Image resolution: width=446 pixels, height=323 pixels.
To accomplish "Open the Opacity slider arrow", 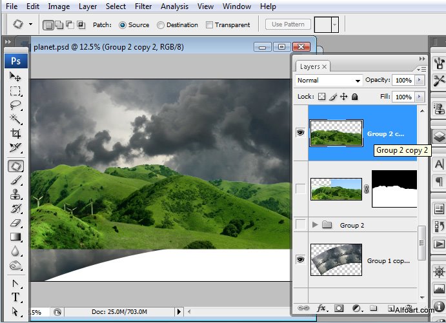I will [420, 80].
